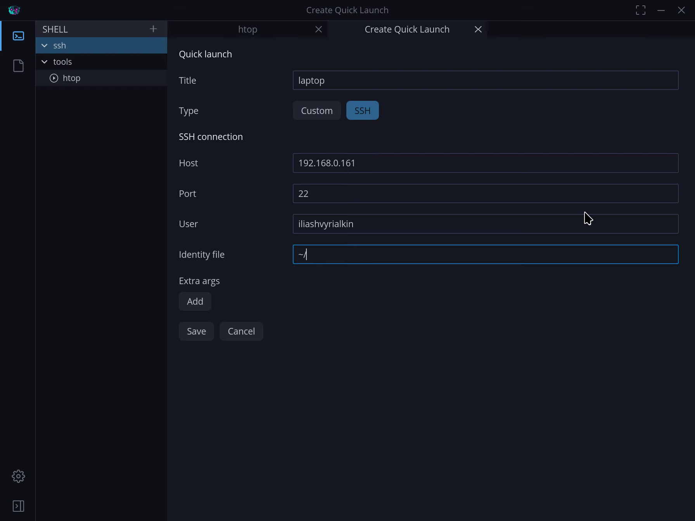Open the settings gear icon
The height and width of the screenshot is (521, 695).
[18, 476]
